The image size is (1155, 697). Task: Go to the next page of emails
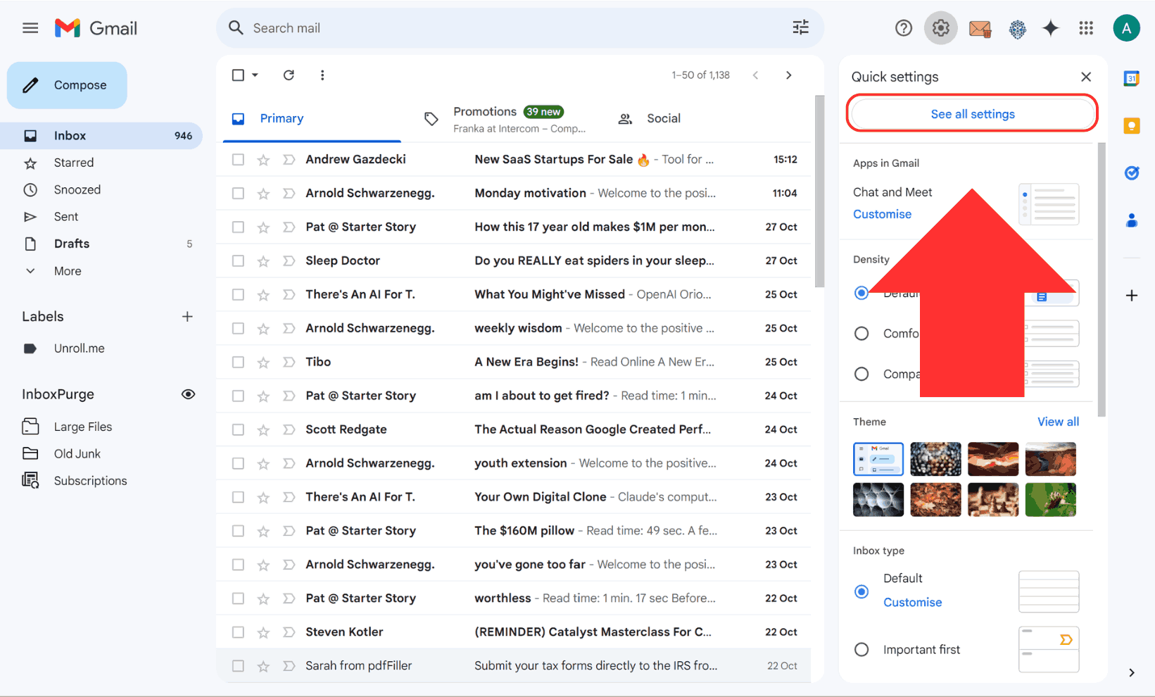789,75
